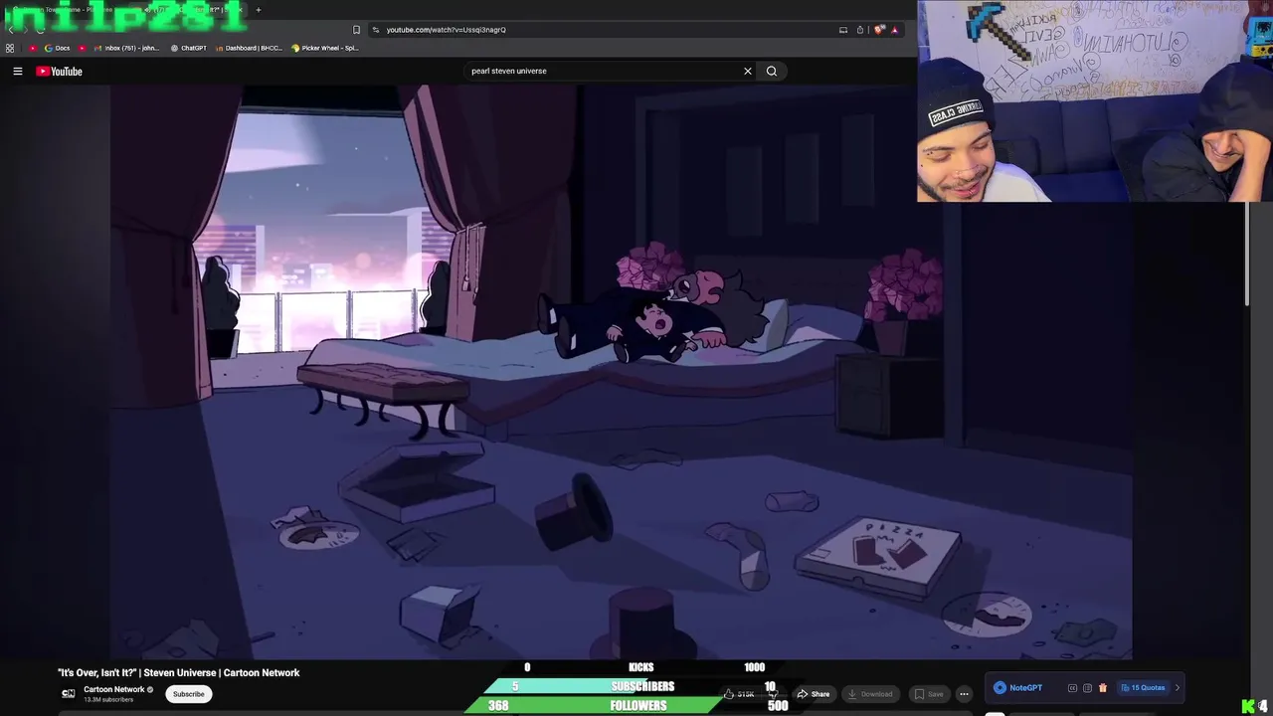Click the Share button below video
Image resolution: width=1273 pixels, height=716 pixels.
click(x=814, y=694)
